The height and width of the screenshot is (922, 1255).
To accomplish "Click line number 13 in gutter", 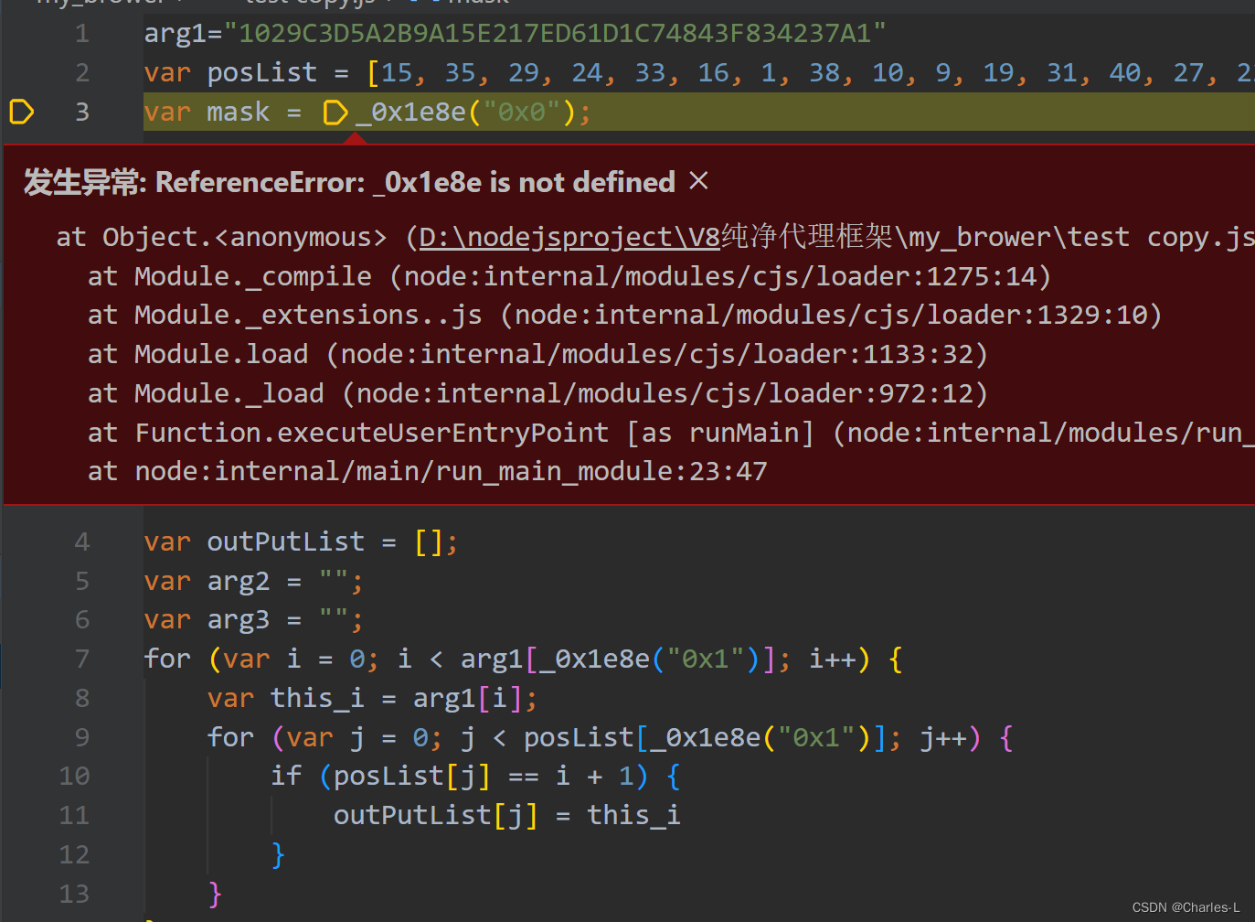I will pyautogui.click(x=75, y=894).
